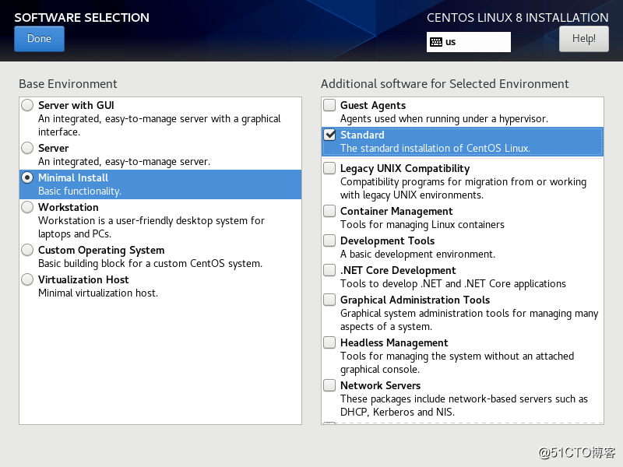This screenshot has height=467, width=623.
Task: Click 'Network Servers' title text
Action: click(x=380, y=385)
